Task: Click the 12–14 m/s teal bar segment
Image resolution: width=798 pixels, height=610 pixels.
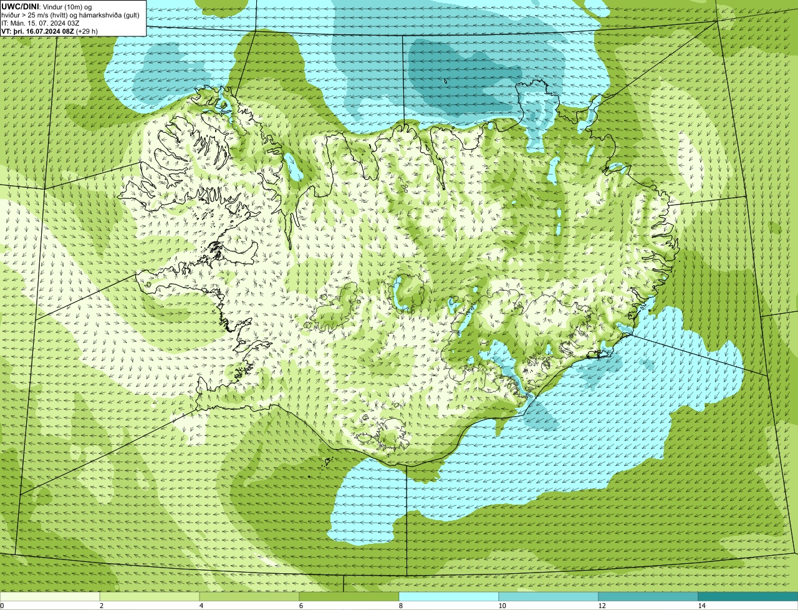Action: [648, 597]
